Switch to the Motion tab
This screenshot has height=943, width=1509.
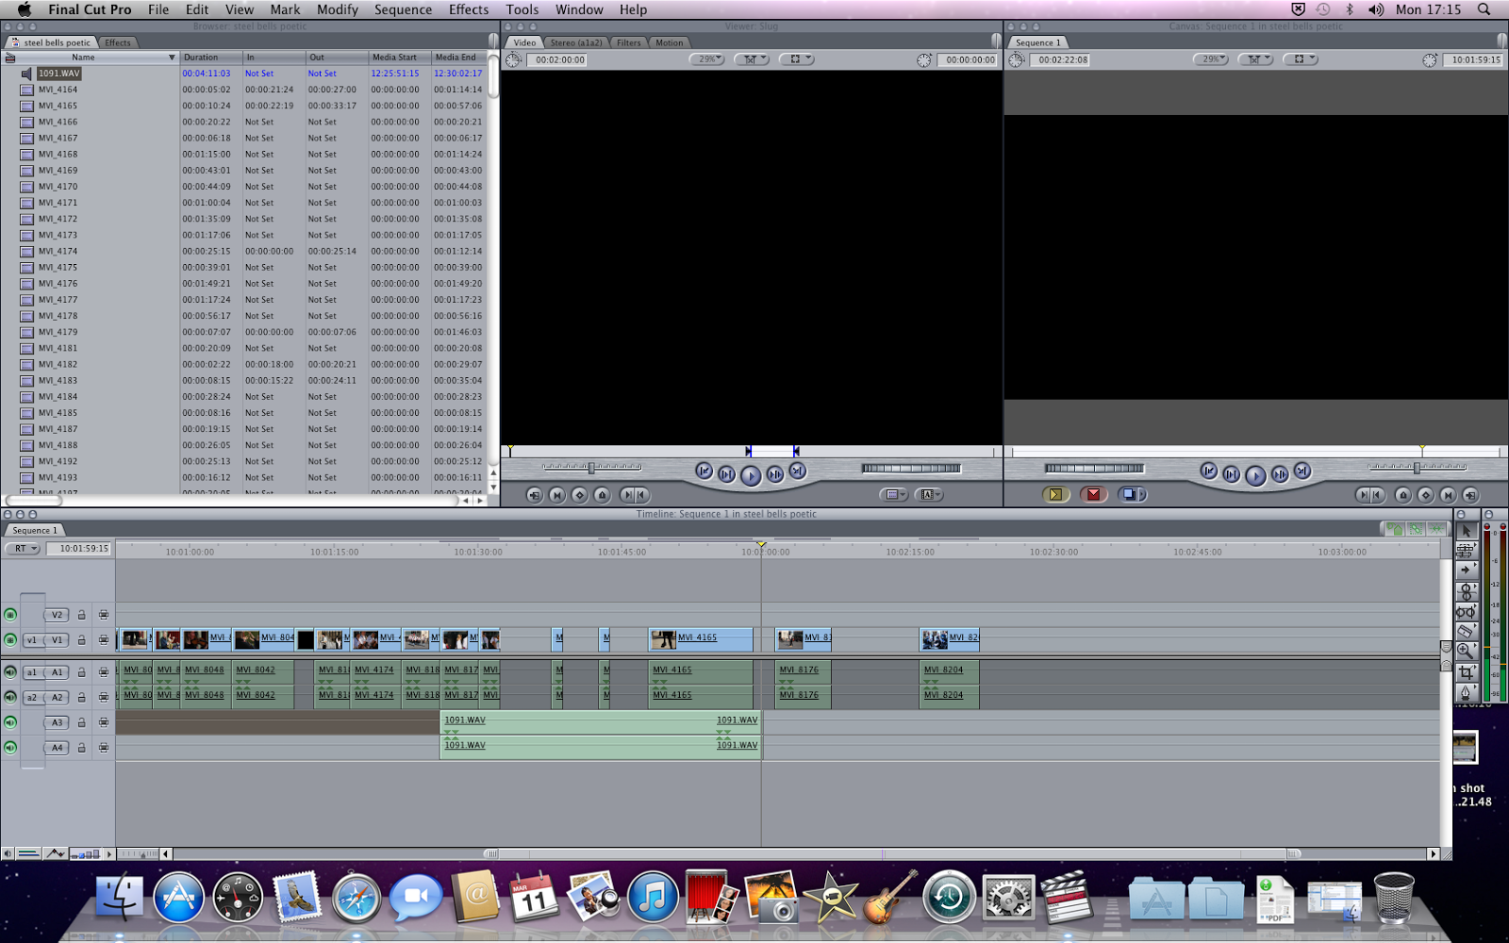pyautogui.click(x=669, y=42)
